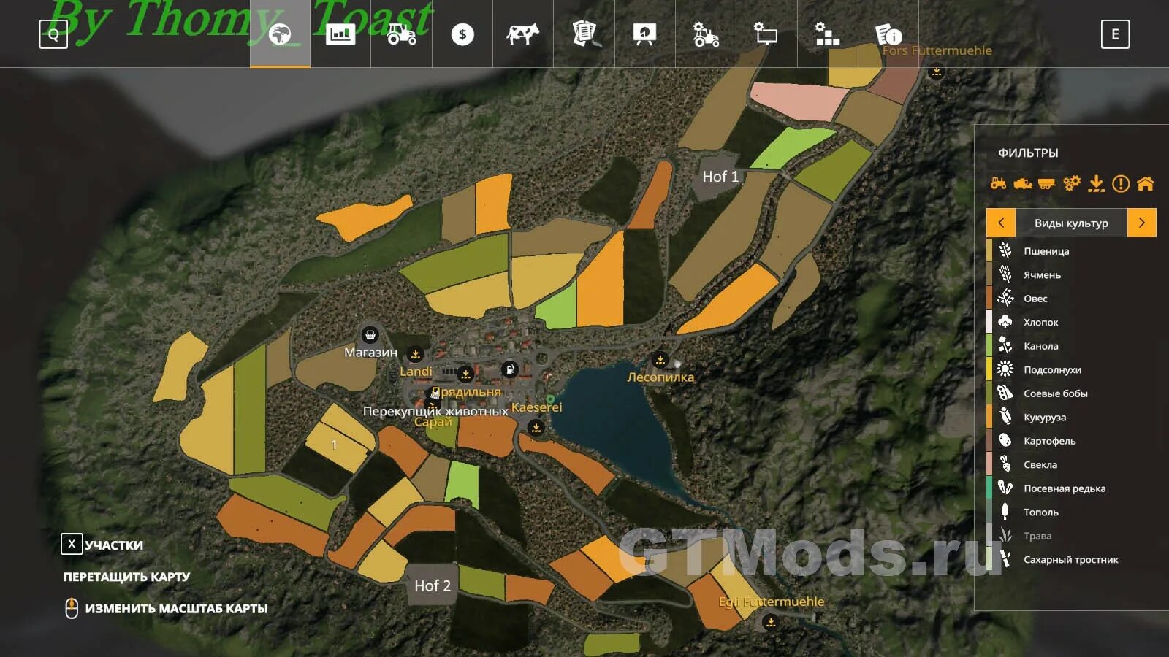Click the unloading icon above Прядильня label
1169x657 pixels.
point(465,374)
